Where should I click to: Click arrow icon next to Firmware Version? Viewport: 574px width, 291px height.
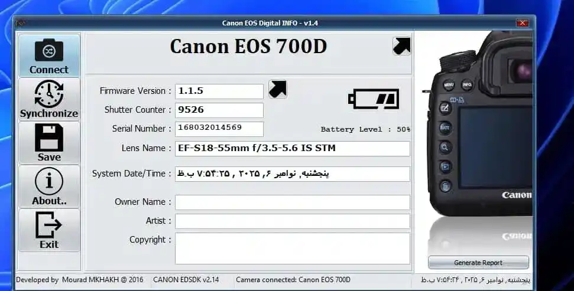pos(277,89)
